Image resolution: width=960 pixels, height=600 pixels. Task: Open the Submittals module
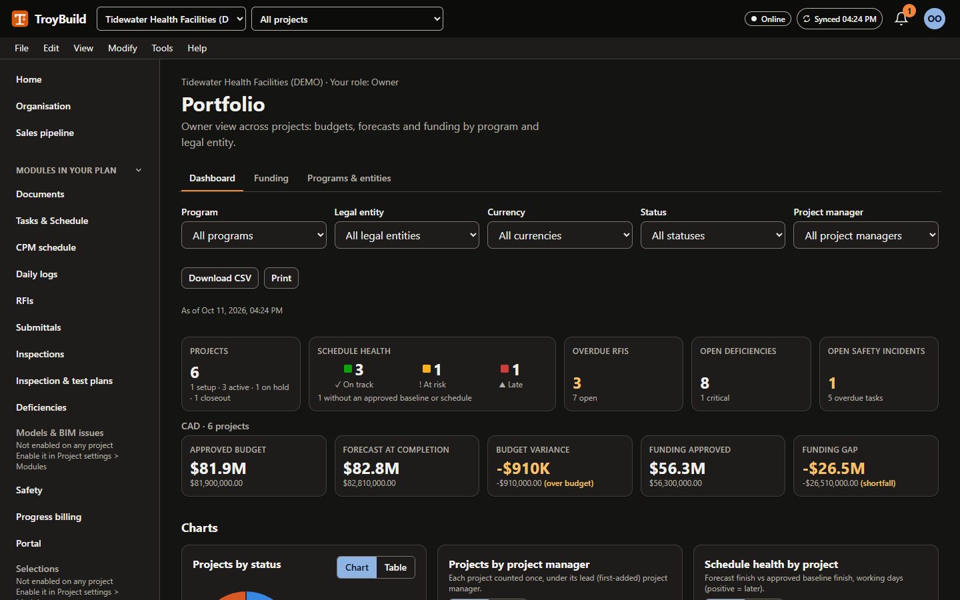point(39,327)
